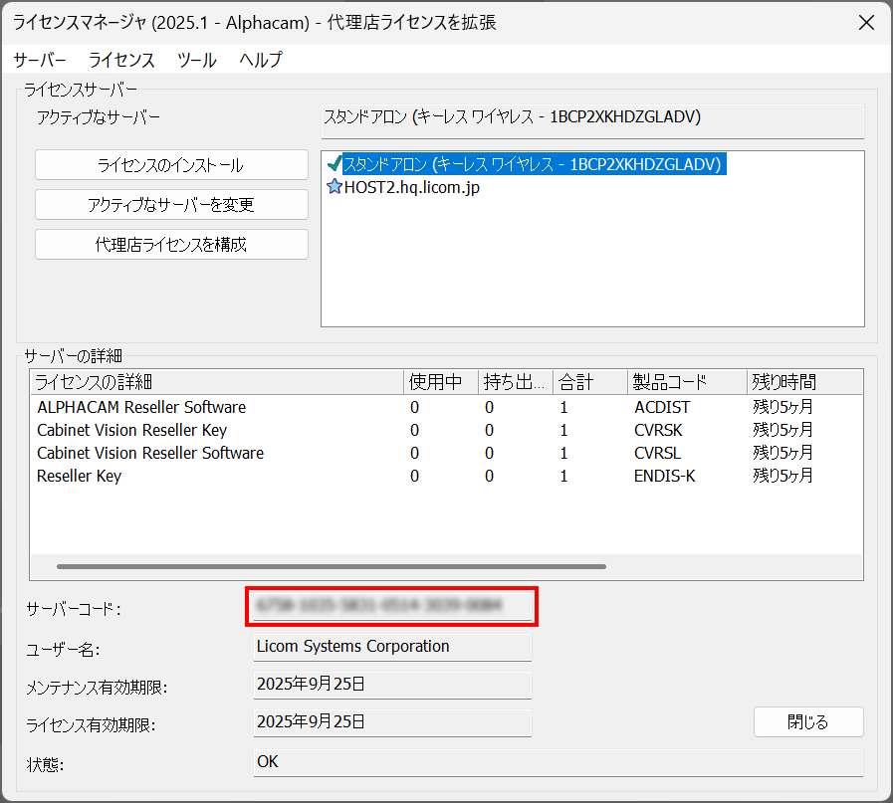Open the ツール menu
The image size is (893, 803).
click(196, 60)
